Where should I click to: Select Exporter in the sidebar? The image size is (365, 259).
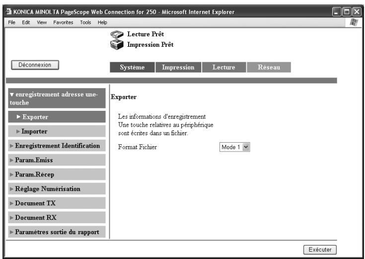[57, 117]
